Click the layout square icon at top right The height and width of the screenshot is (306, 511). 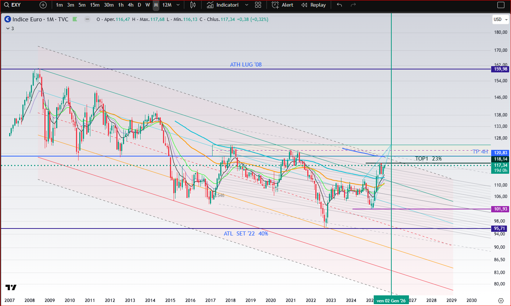click(501, 5)
